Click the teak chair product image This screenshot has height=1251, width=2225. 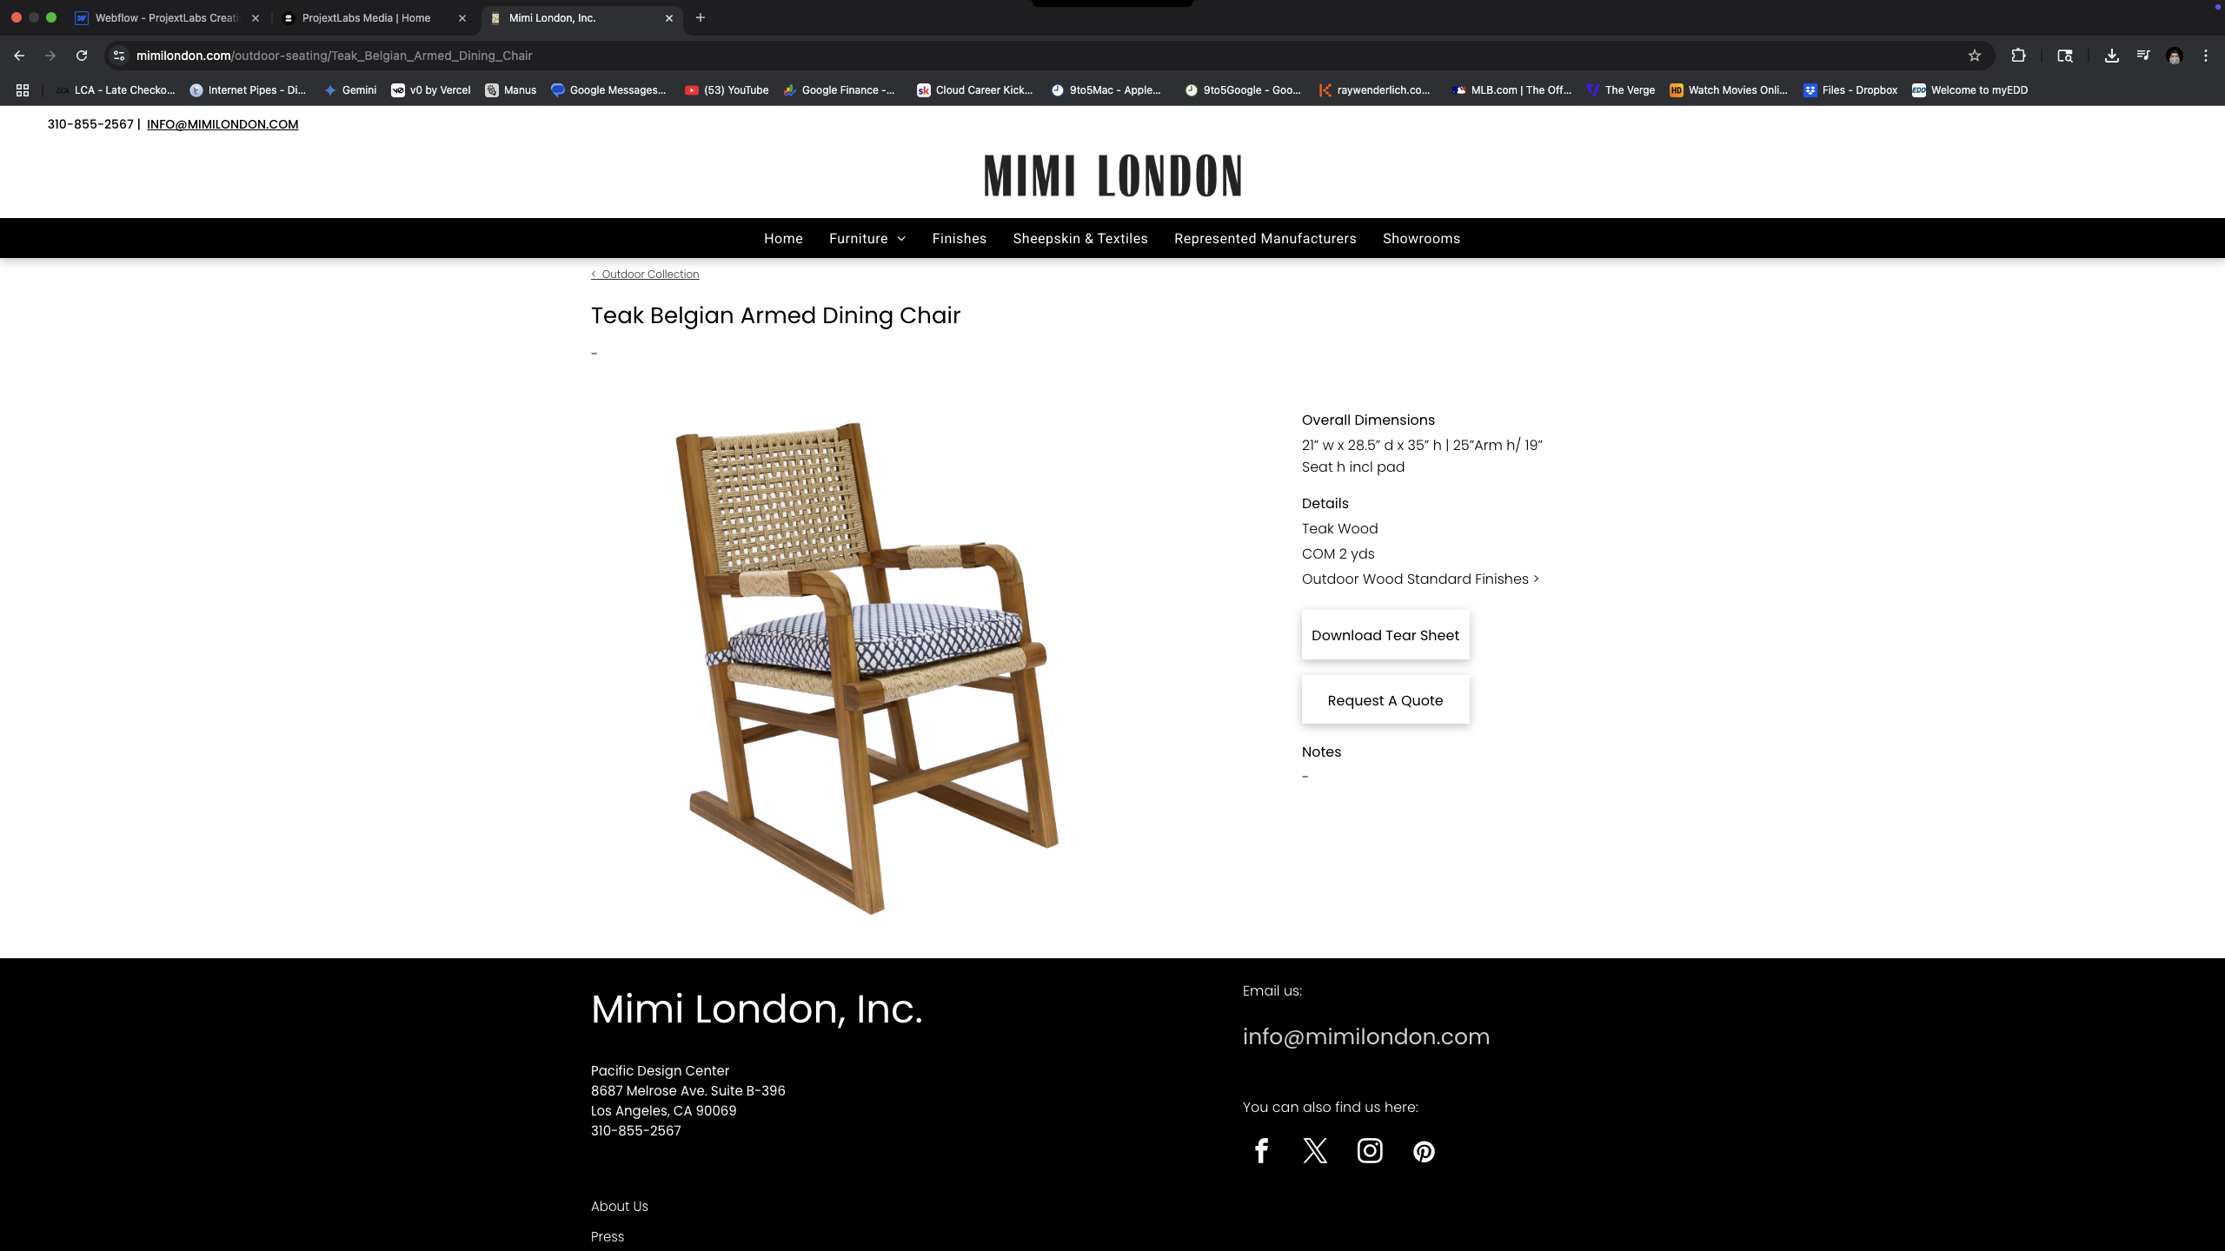click(x=868, y=668)
